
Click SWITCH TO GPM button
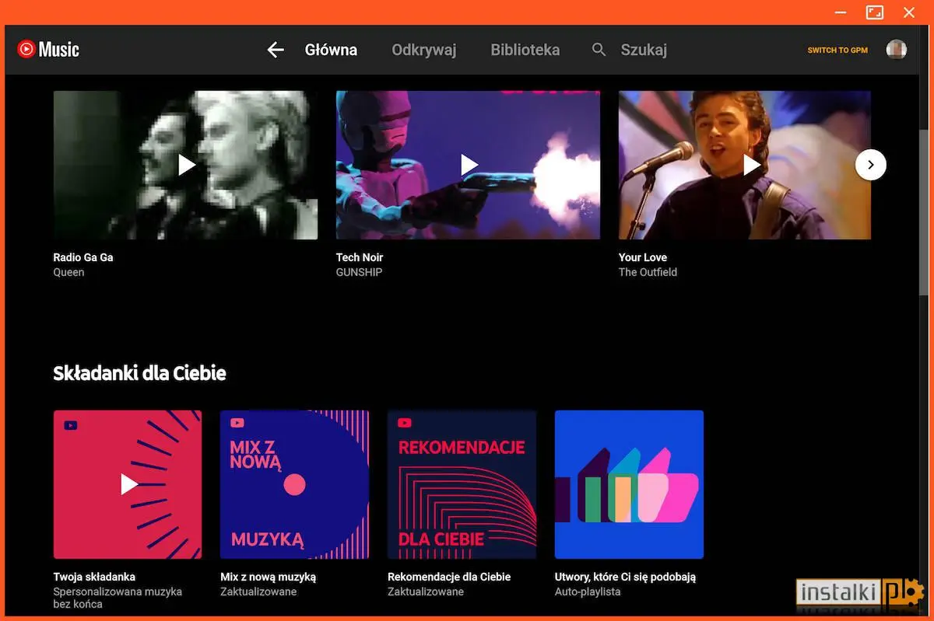coord(837,51)
